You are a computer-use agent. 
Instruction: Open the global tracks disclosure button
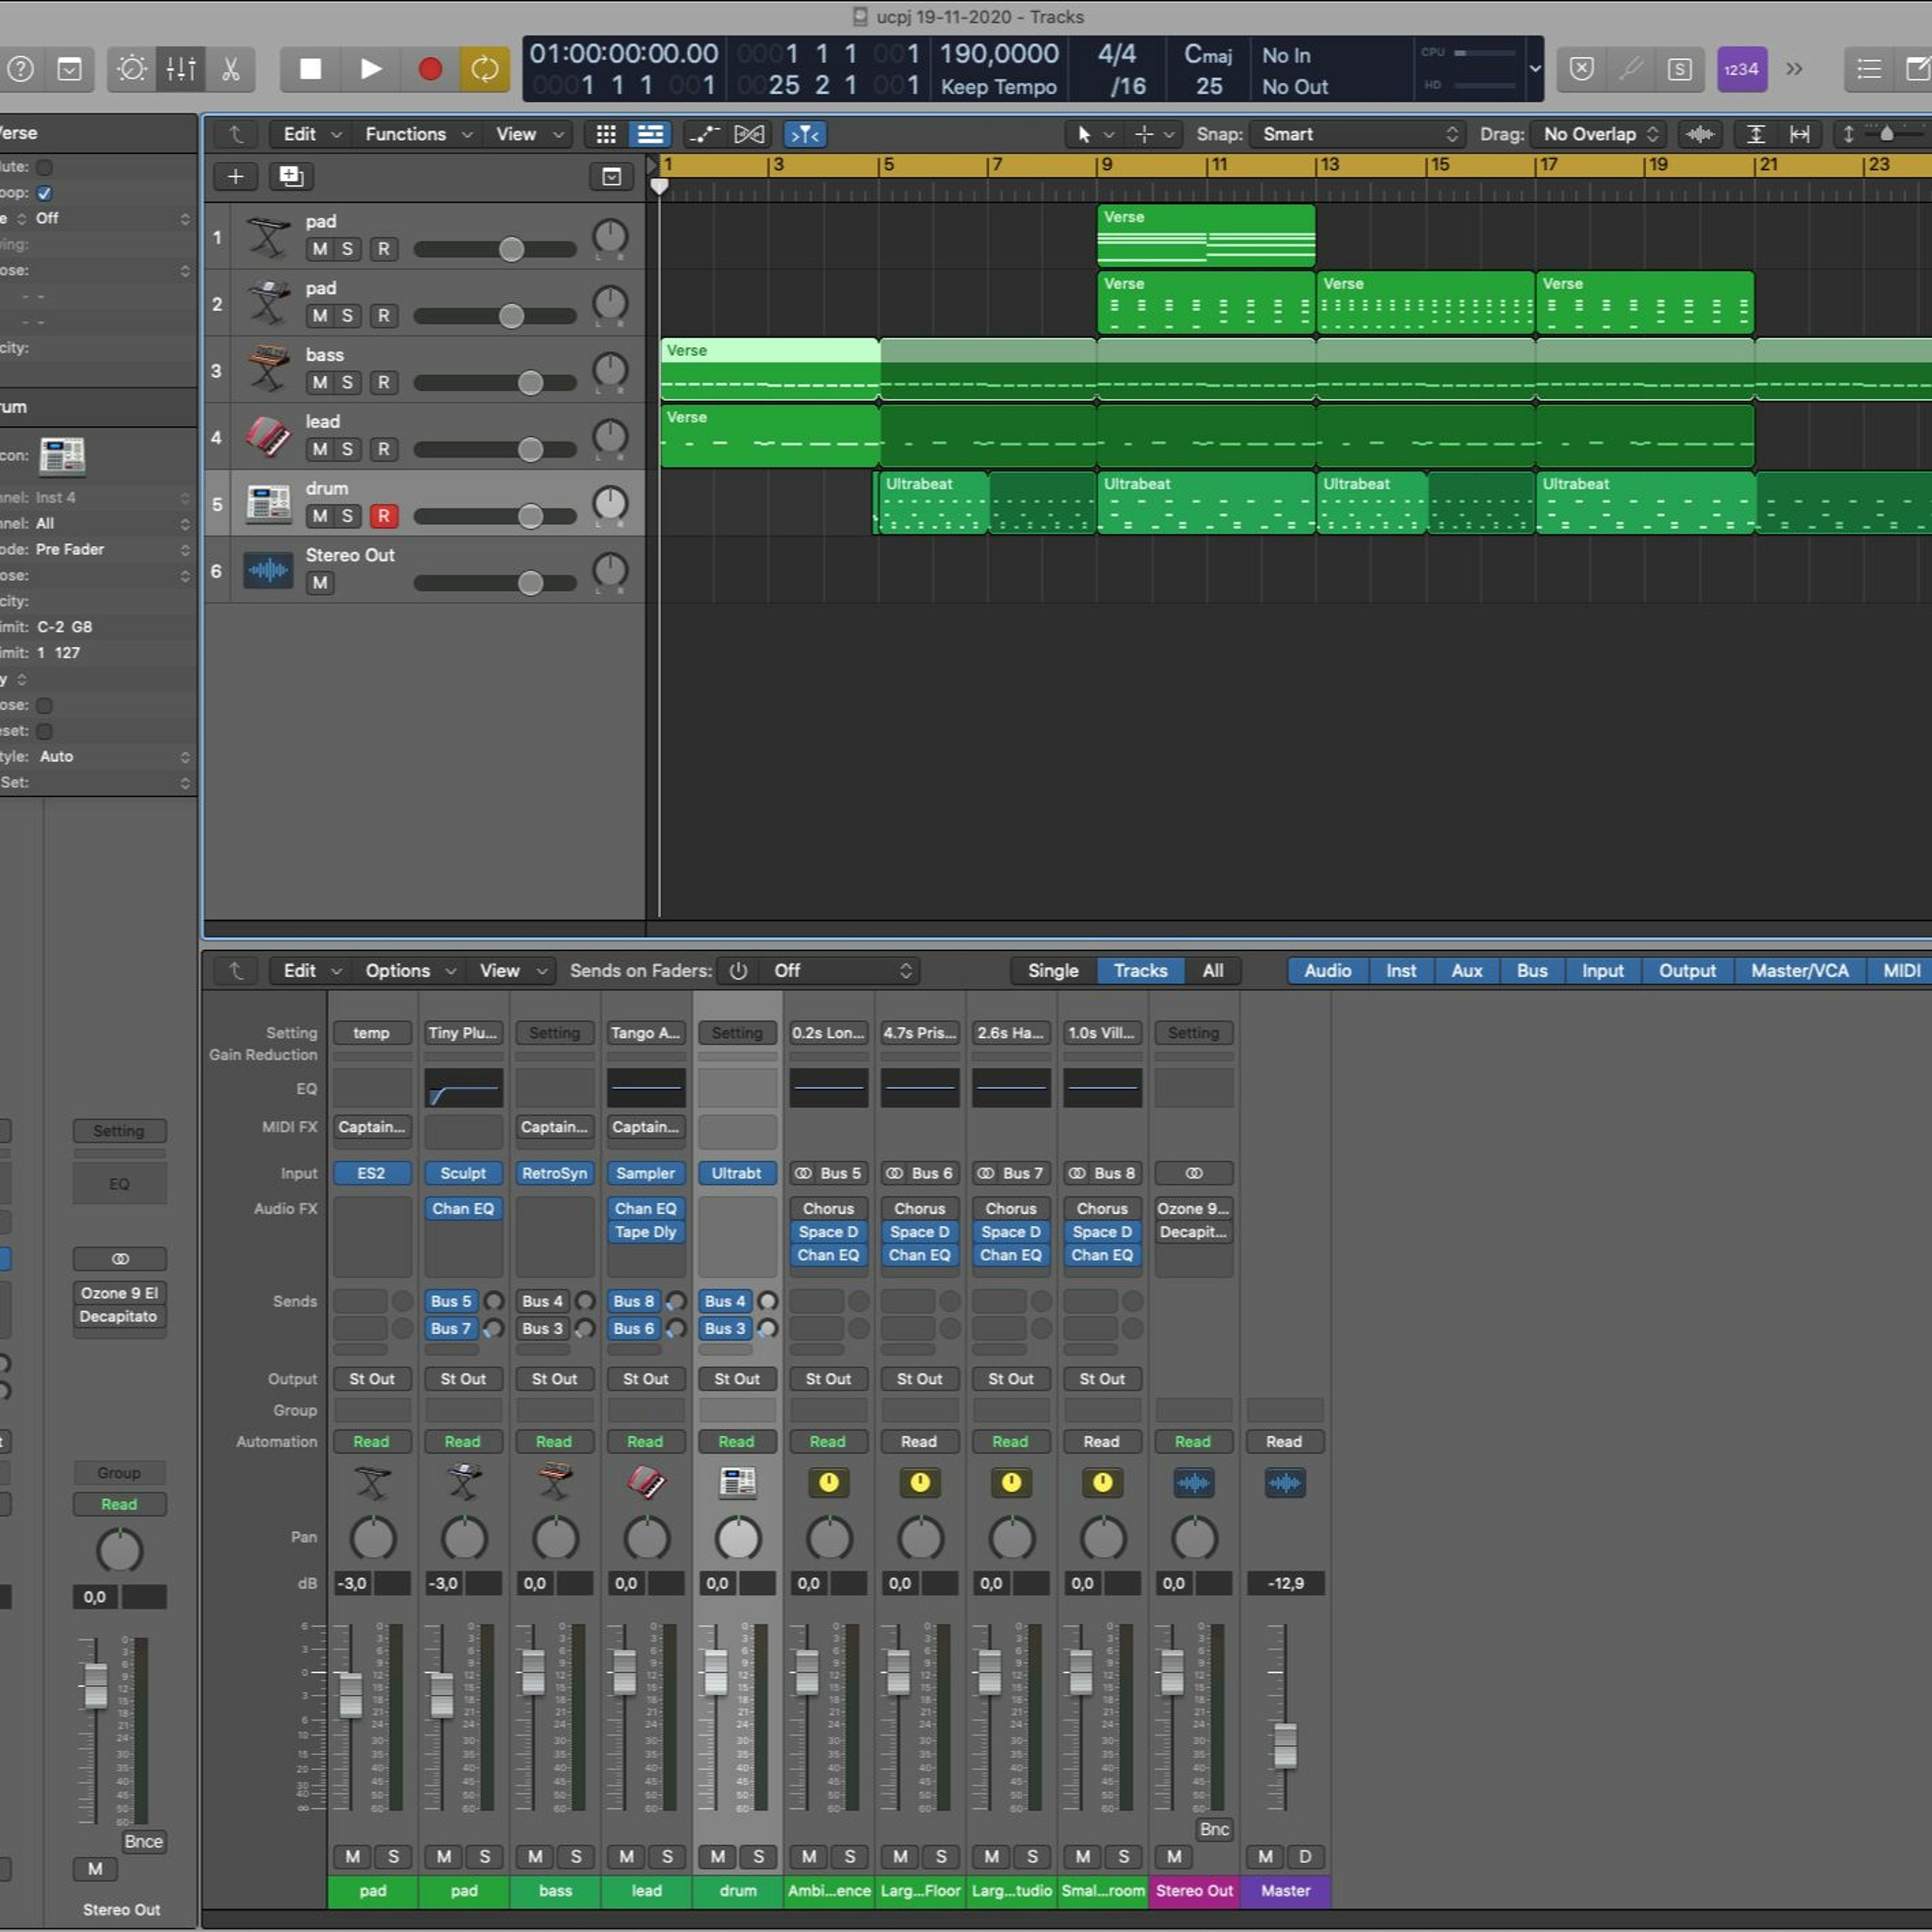click(611, 177)
